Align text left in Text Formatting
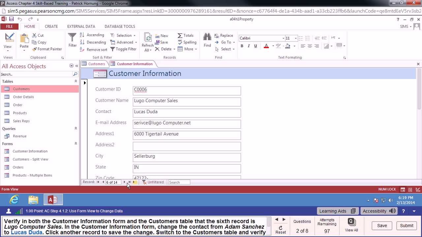Image resolution: width=422 pixels, height=237 pixels. click(x=303, y=46)
